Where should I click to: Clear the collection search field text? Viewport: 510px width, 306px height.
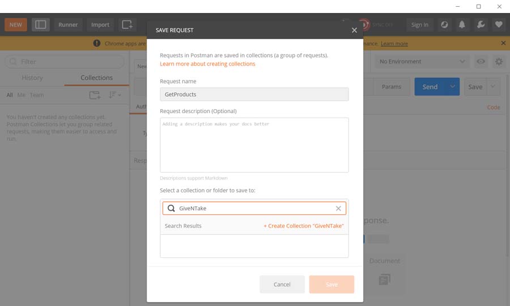pyautogui.click(x=338, y=209)
